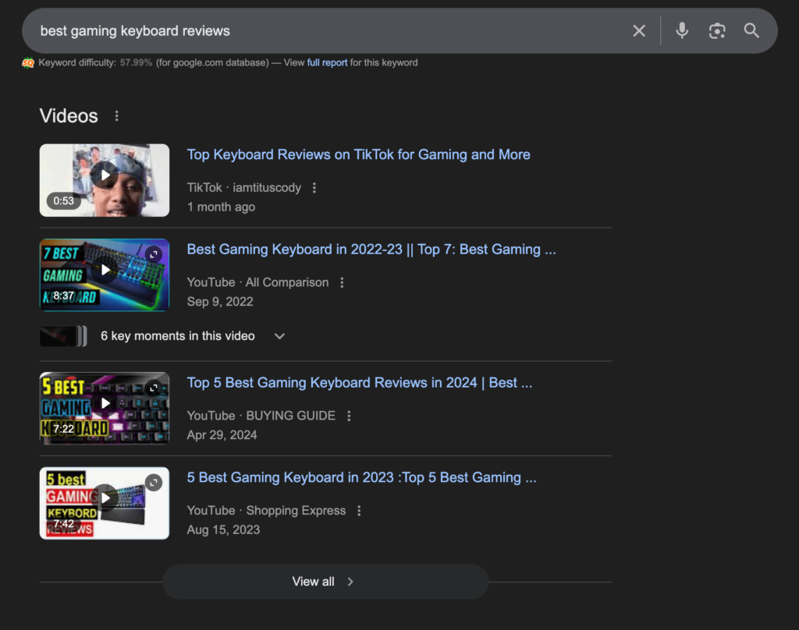This screenshot has width=799, height=630.
Task: Open Top Keyboard Reviews on TikTok link
Action: (358, 154)
